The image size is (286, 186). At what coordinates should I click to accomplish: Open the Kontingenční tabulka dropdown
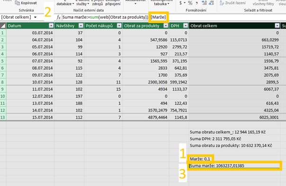coord(161,3)
